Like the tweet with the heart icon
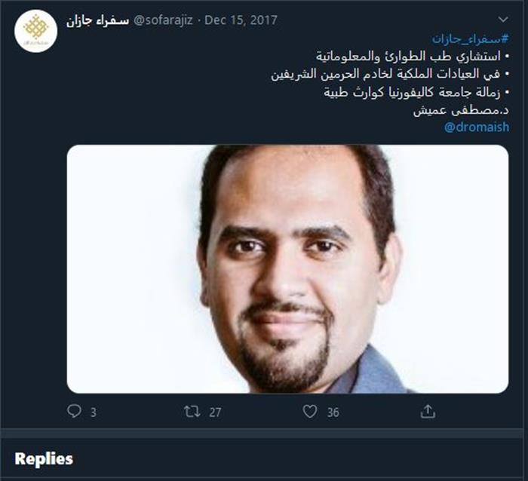The image size is (528, 481). click(310, 412)
